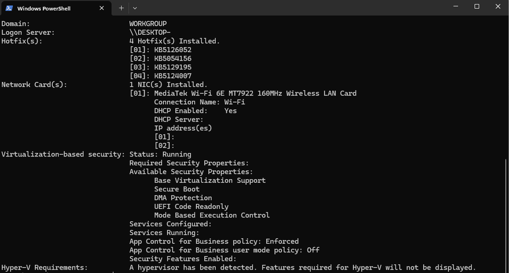This screenshot has width=509, height=273.
Task: Click the vertical scrollbar thumb
Action: point(507,215)
